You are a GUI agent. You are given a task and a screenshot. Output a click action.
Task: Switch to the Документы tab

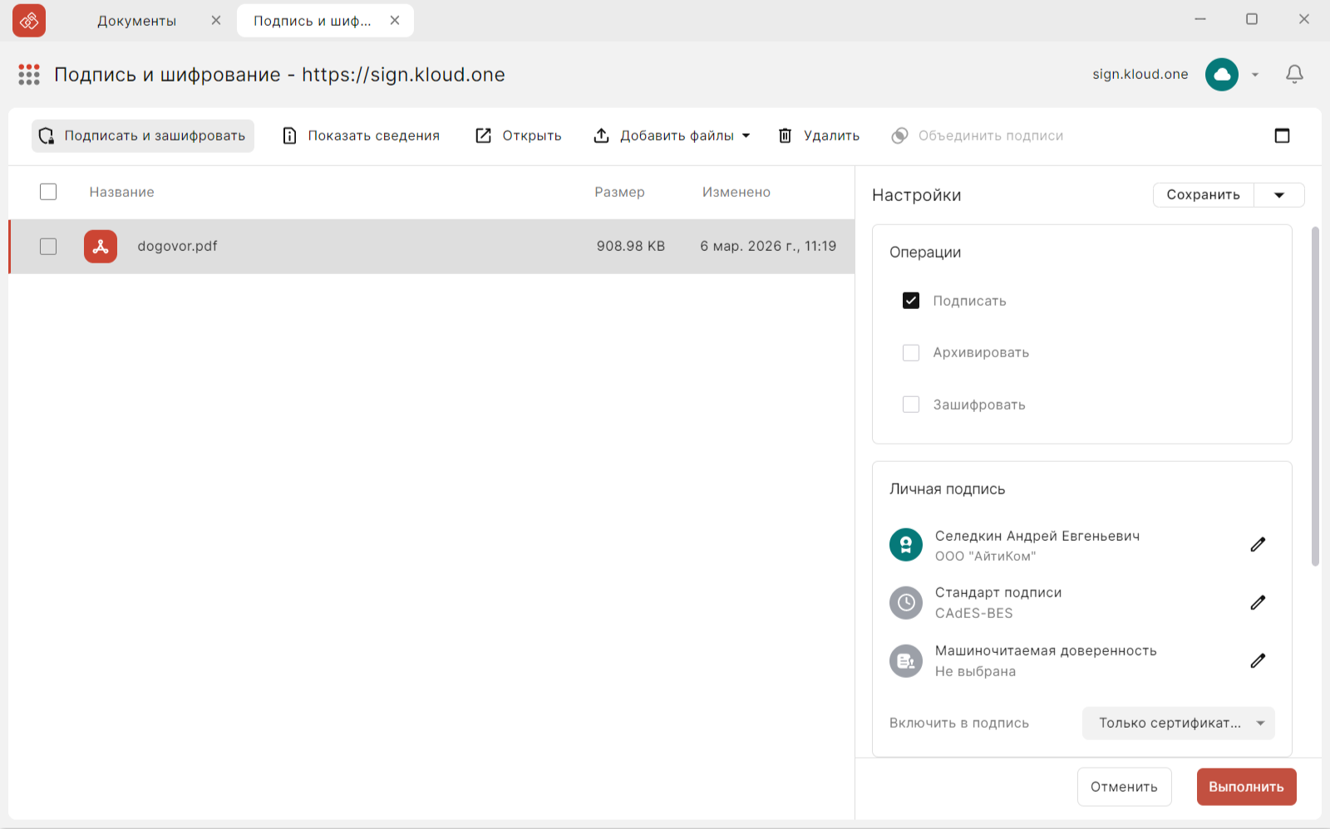coord(137,21)
